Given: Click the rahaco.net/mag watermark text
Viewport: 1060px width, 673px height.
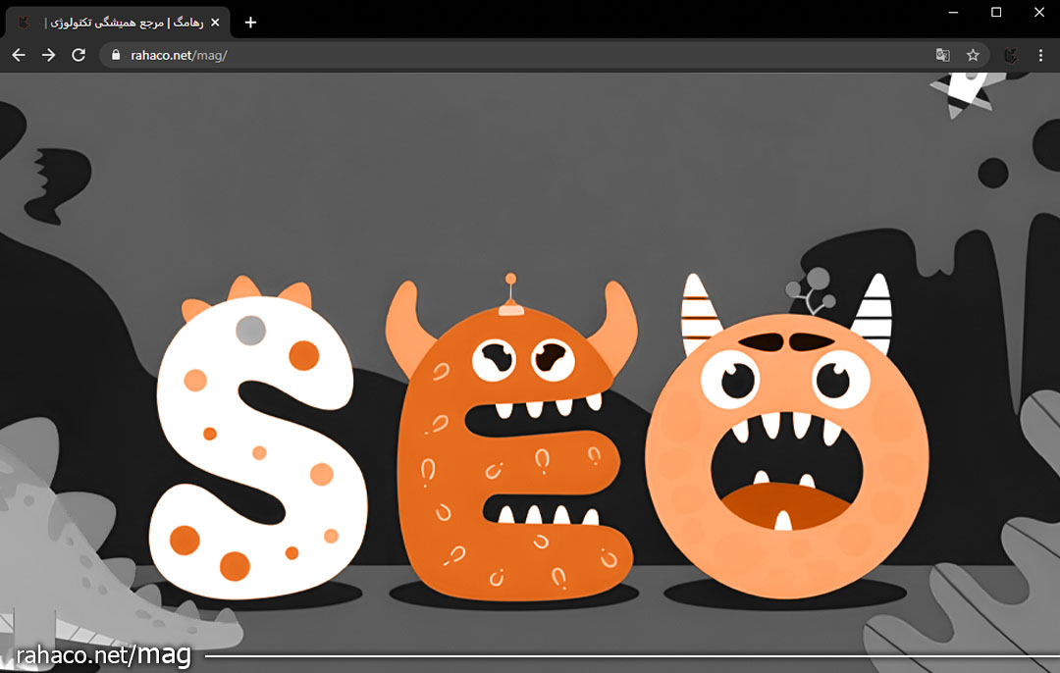Looking at the screenshot, I should 103,653.
